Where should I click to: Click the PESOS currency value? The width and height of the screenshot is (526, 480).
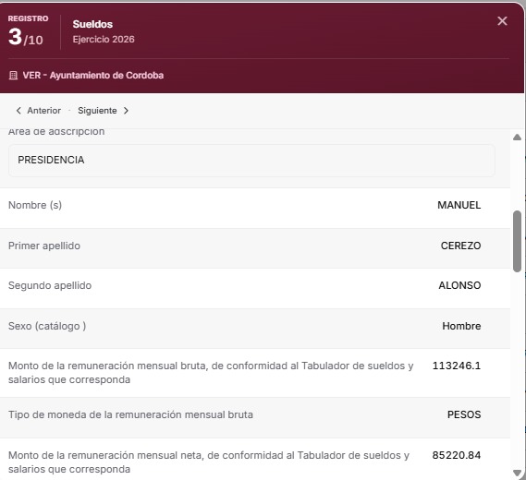464,414
